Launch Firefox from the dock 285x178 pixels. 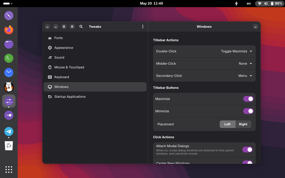(x=9, y=30)
